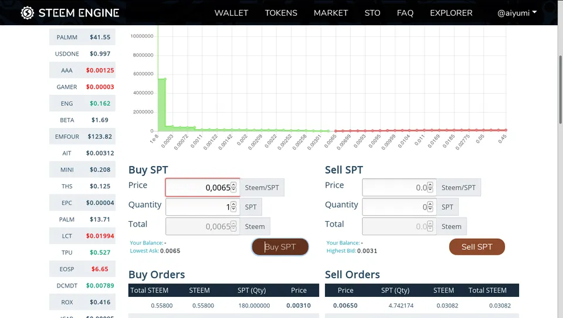This screenshot has width=563, height=318.
Task: Select the LCT token row
Action: coord(82,236)
